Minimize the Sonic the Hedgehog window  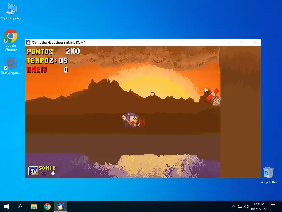[229, 43]
